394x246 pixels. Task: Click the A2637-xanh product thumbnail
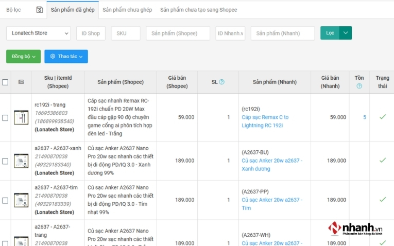(21, 161)
